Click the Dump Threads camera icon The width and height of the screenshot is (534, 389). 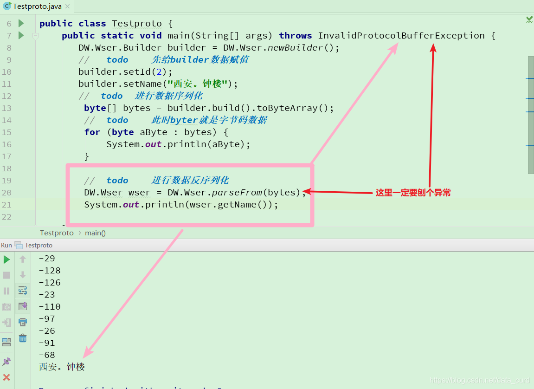point(6,307)
